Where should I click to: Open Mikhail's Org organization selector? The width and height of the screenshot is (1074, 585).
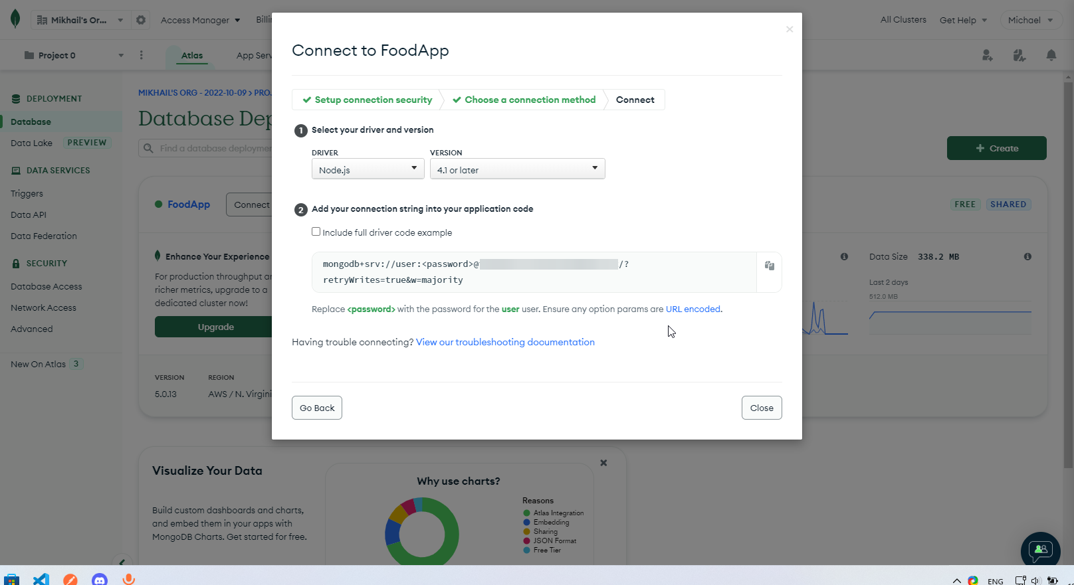click(x=80, y=20)
